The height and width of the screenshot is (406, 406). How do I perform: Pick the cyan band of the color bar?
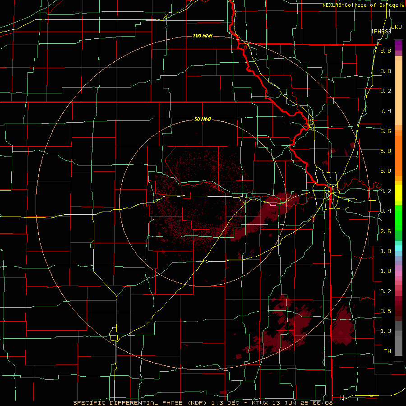tap(398, 248)
